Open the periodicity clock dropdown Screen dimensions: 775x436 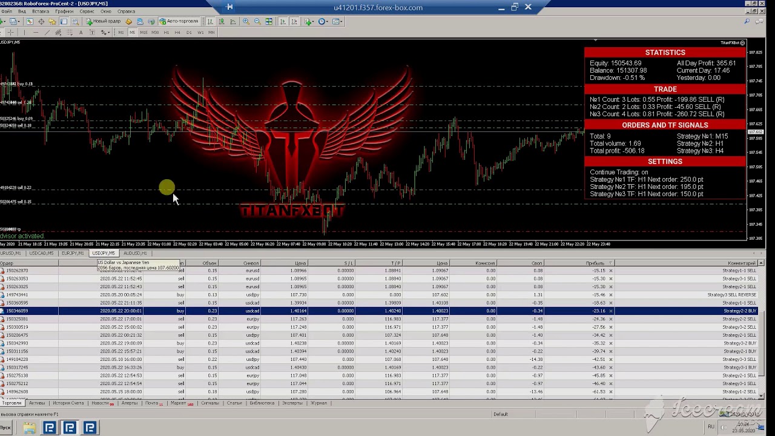point(323,21)
